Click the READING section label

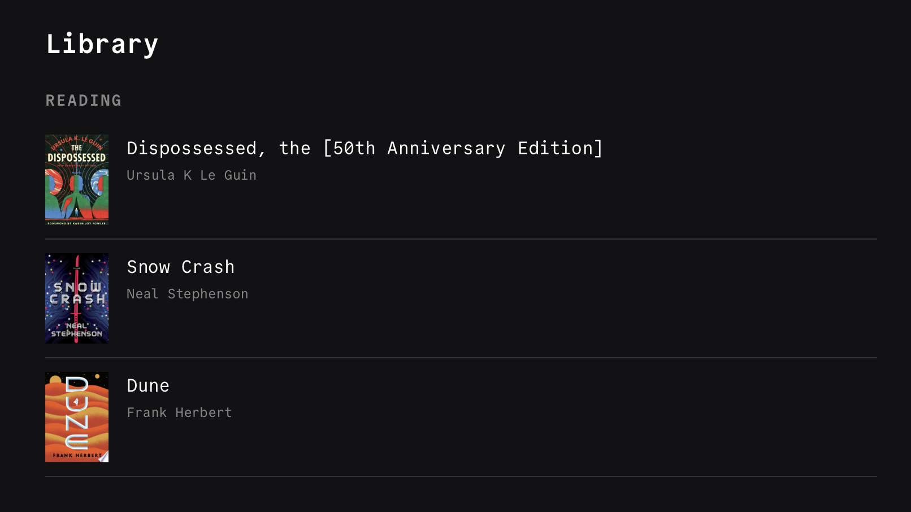84,101
